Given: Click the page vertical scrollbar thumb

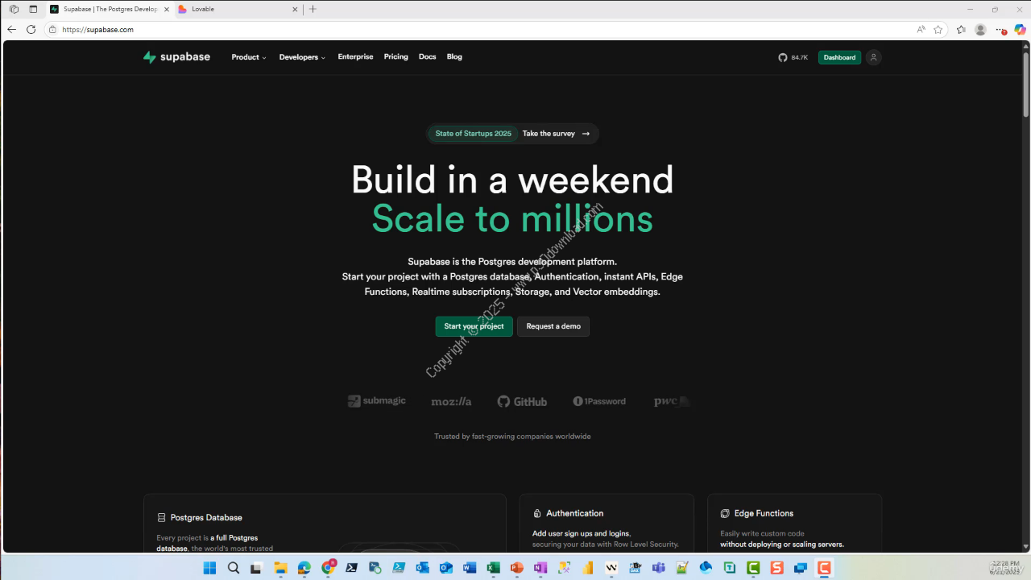Looking at the screenshot, I should coord(1025,85).
